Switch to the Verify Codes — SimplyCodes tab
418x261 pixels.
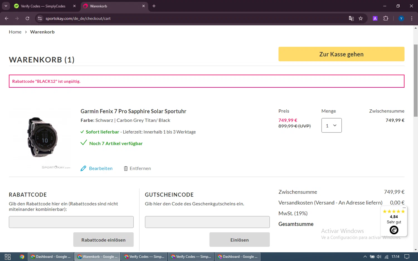[43, 6]
